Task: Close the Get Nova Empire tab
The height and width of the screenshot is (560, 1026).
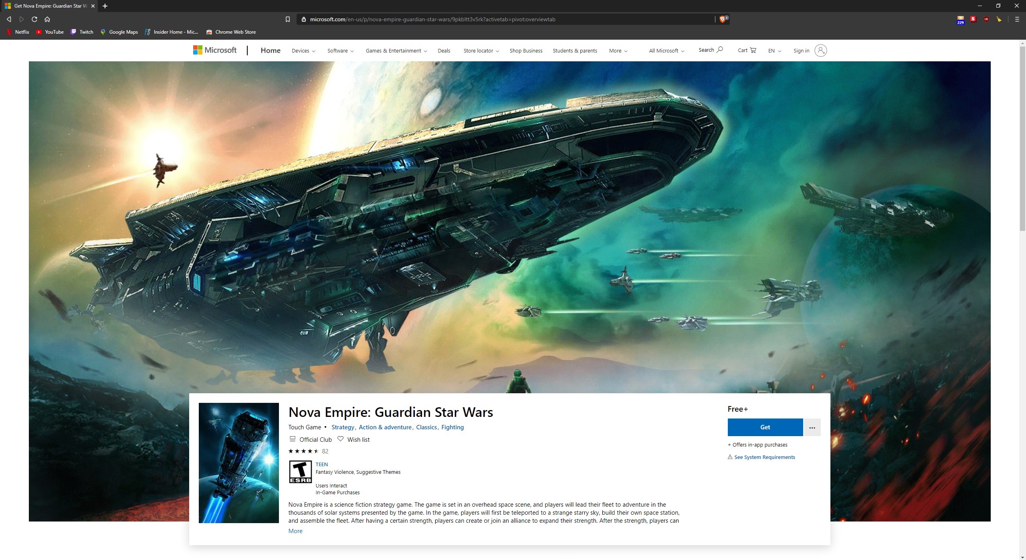Action: tap(93, 6)
